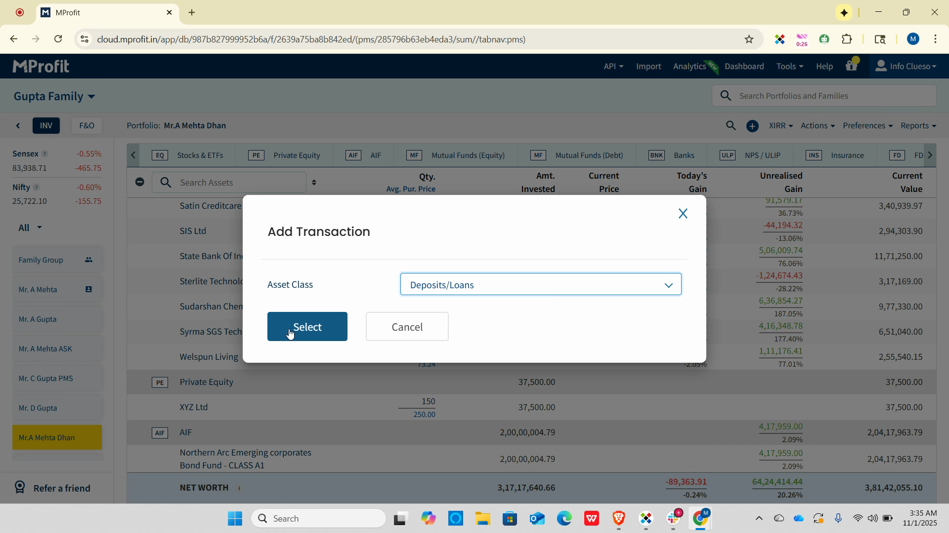Click the blue plus add icon
Viewport: 949px width, 533px height.
(752, 126)
